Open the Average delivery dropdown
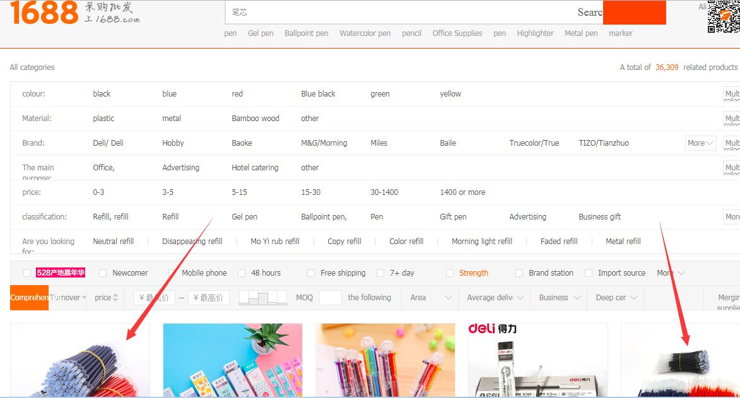740x398 pixels. pos(495,298)
